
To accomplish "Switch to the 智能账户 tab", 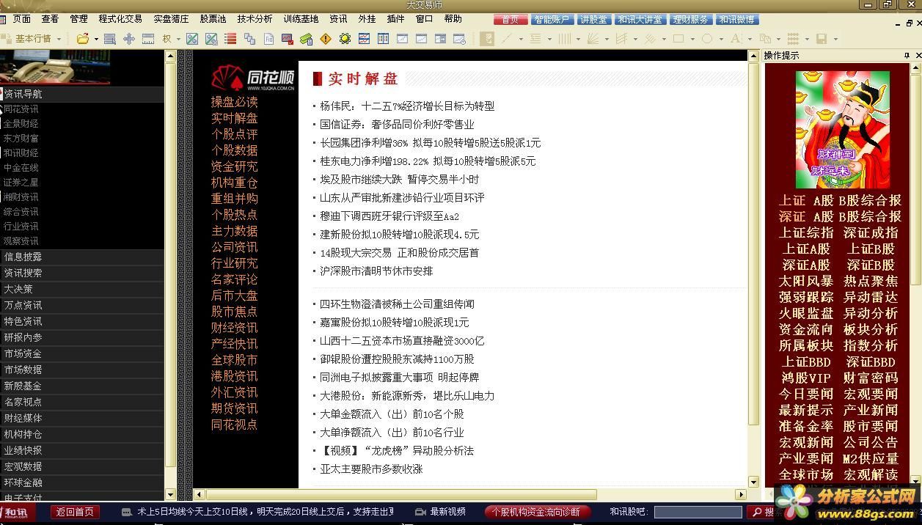I will pyautogui.click(x=552, y=20).
